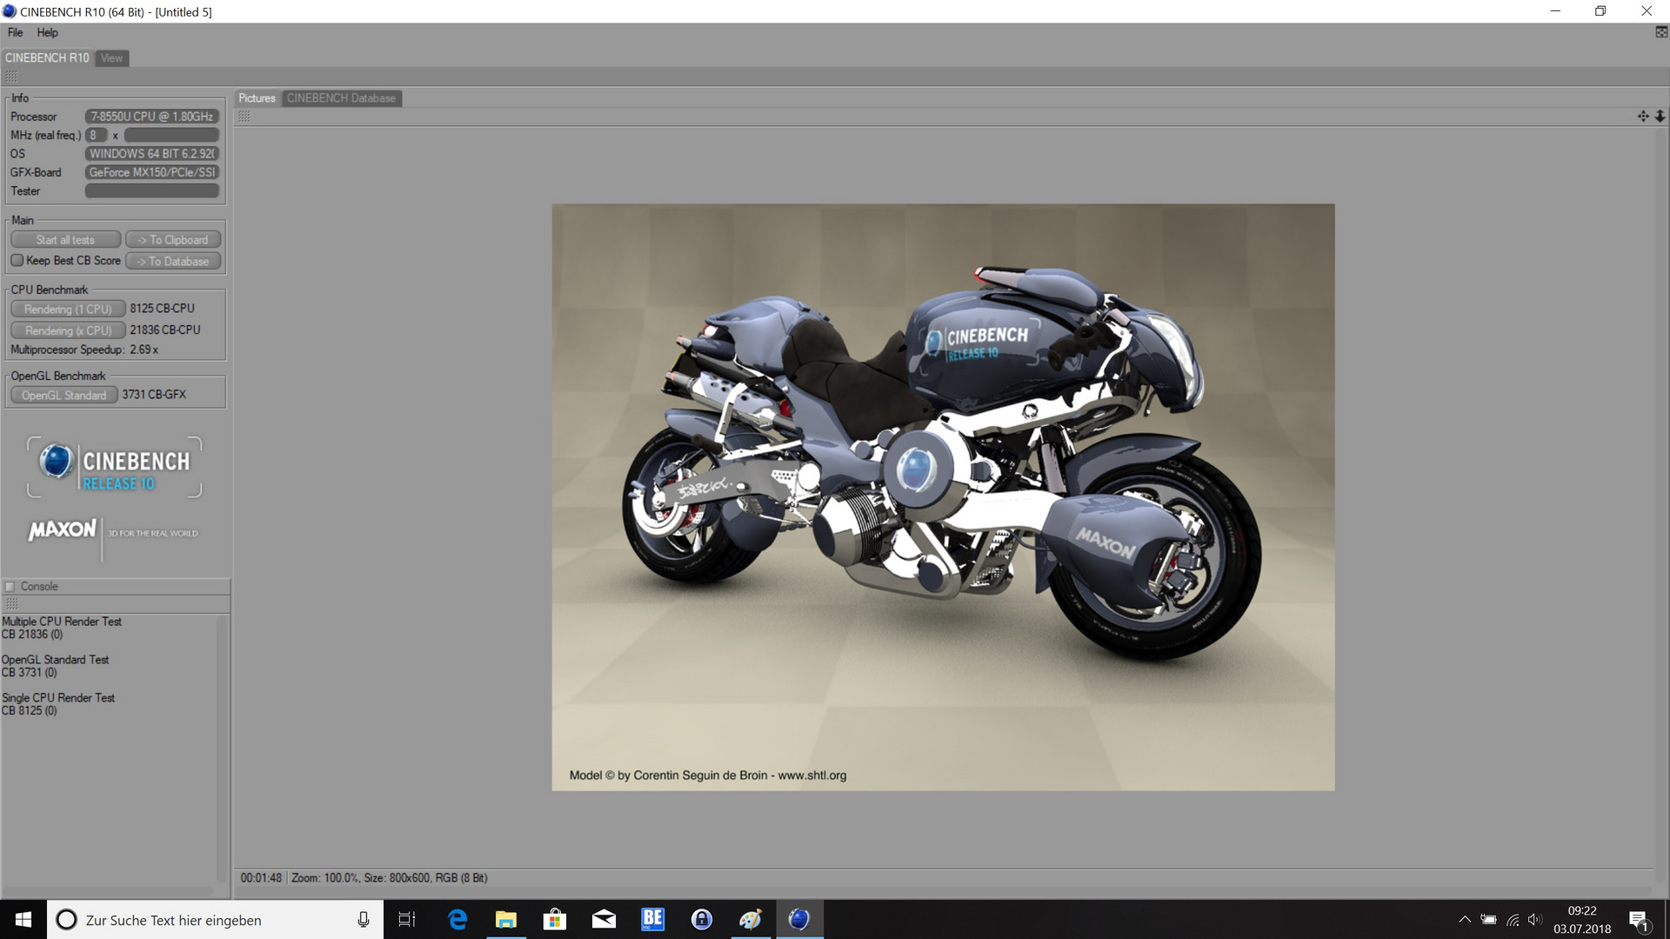The height and width of the screenshot is (939, 1670).
Task: Toggle the Console panel checkbox
Action: tap(10, 587)
